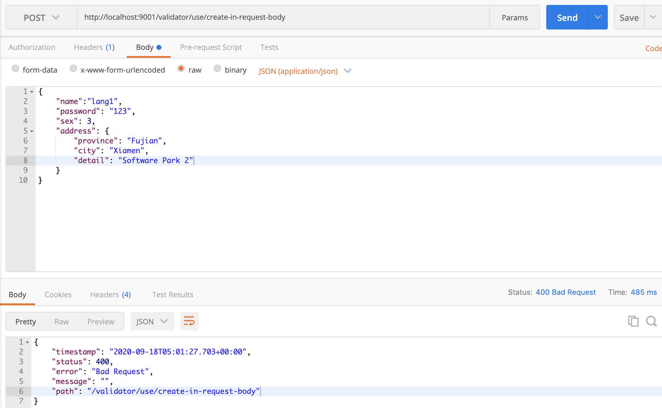This screenshot has width=662, height=408.
Task: Open the Pre-request Script tab
Action: [x=211, y=47]
